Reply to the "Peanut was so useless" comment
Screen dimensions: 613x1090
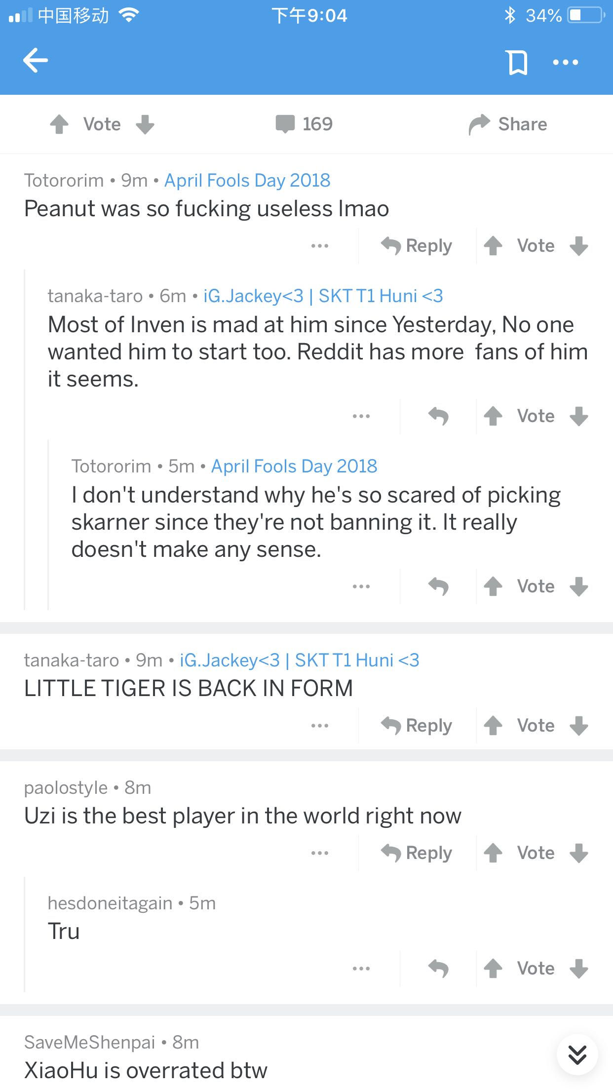click(x=417, y=246)
